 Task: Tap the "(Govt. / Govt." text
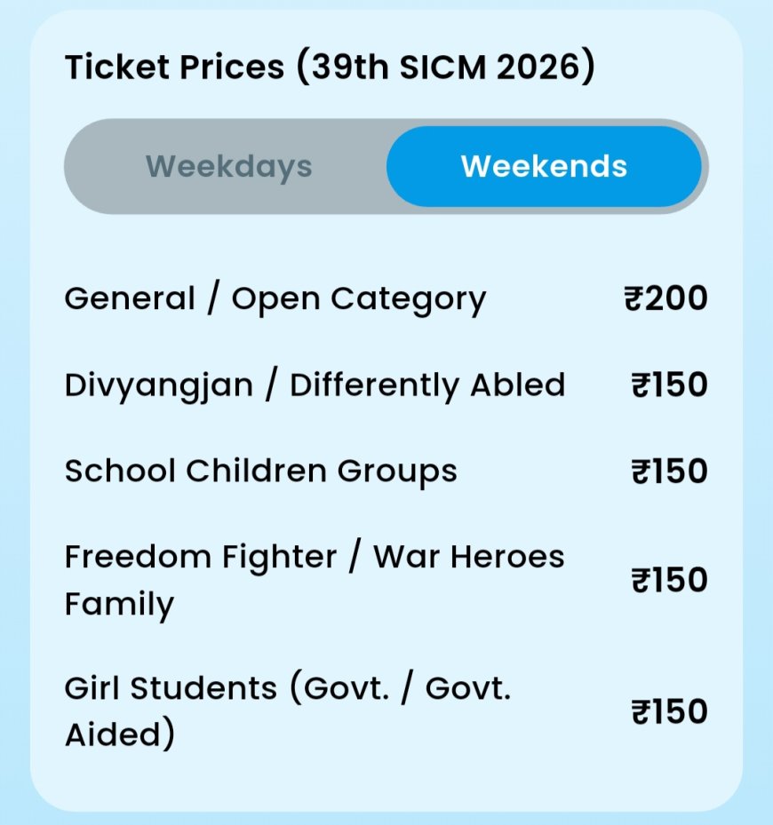click(402, 688)
